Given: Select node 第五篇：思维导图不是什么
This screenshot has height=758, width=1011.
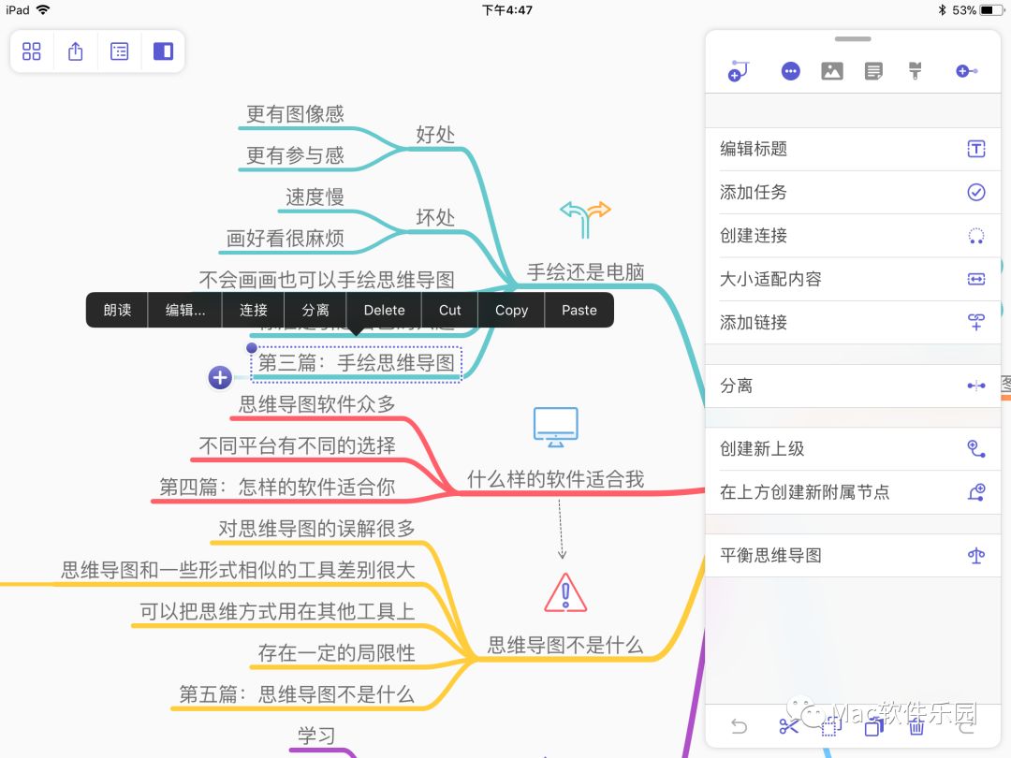Looking at the screenshot, I should [x=297, y=694].
